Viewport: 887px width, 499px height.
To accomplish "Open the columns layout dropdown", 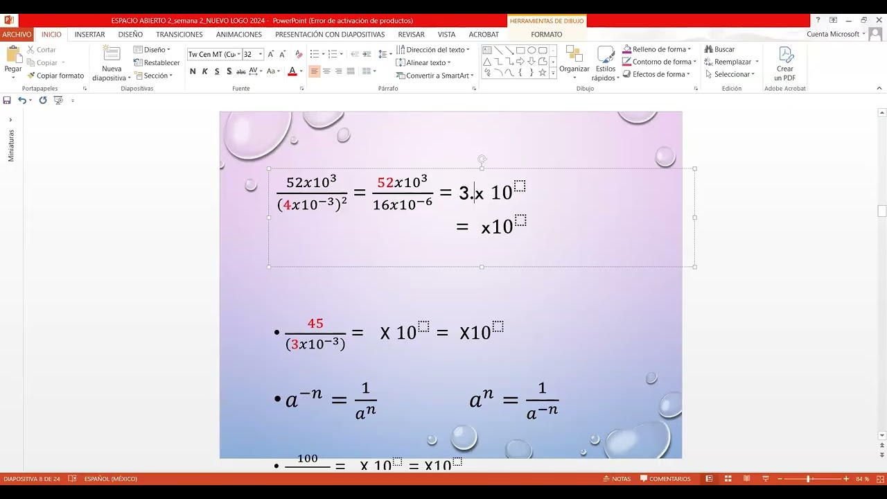I will pos(369,71).
